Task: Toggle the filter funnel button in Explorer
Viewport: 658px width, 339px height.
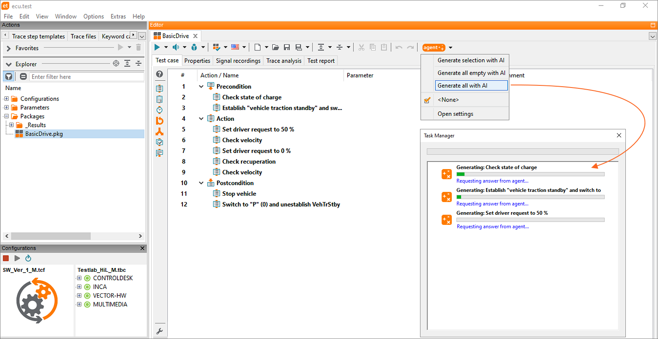Action: click(x=8, y=77)
